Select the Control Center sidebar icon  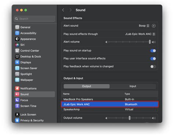coord(17,51)
